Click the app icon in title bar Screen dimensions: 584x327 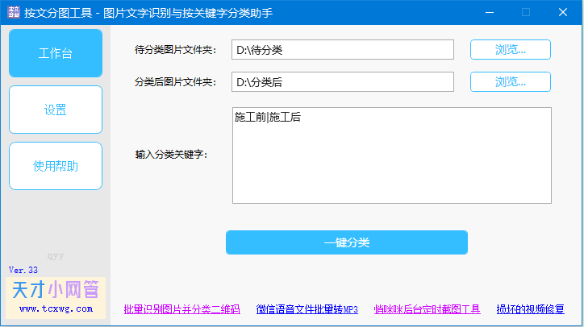click(x=12, y=12)
